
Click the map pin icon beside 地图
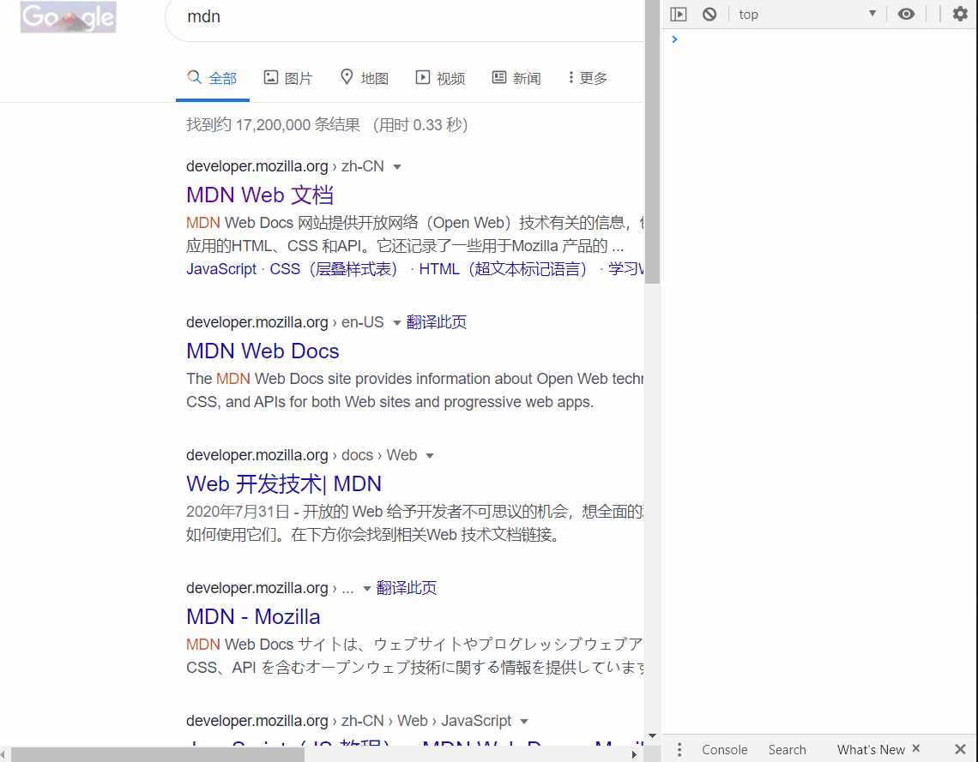[347, 76]
